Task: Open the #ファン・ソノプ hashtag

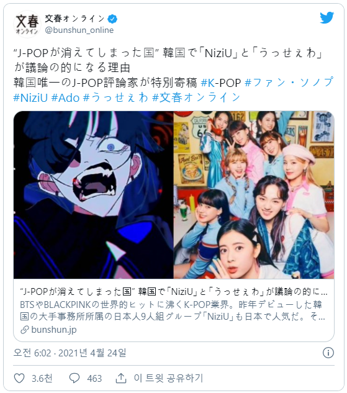Action: [289, 82]
